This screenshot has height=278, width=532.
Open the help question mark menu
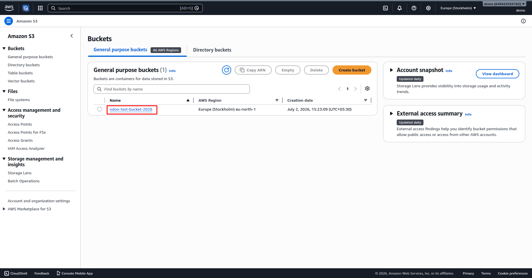coord(414,8)
